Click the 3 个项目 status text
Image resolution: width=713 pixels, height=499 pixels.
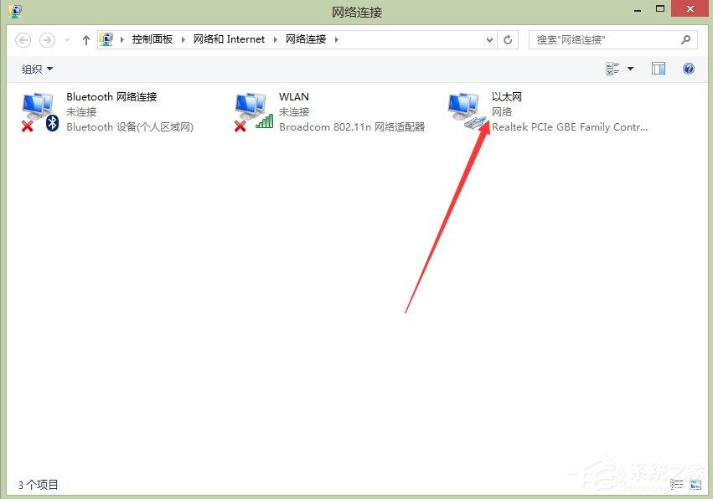point(39,485)
